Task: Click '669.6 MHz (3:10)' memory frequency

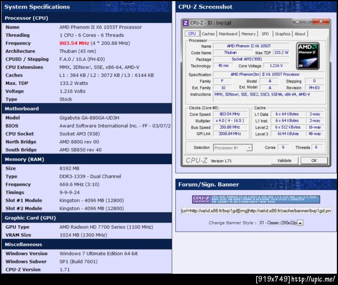Action: pyautogui.click(x=79, y=184)
